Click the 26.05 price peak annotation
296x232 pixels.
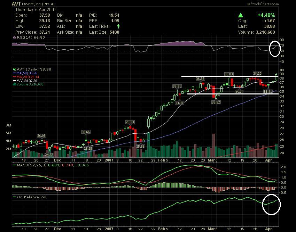click(x=41, y=135)
